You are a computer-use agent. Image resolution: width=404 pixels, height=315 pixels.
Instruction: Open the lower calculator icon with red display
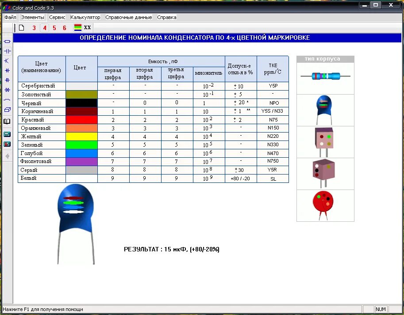point(7,144)
